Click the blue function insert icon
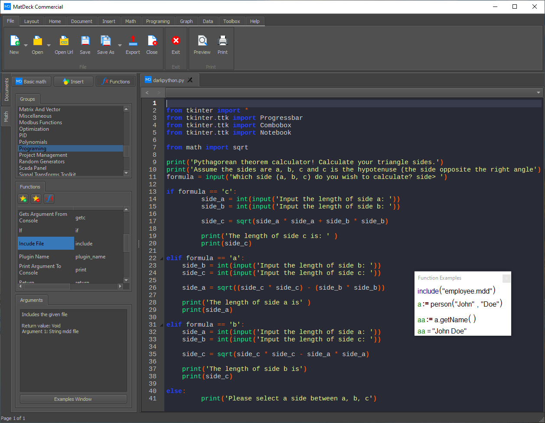Viewport: 545px width, 423px height. 49,198
